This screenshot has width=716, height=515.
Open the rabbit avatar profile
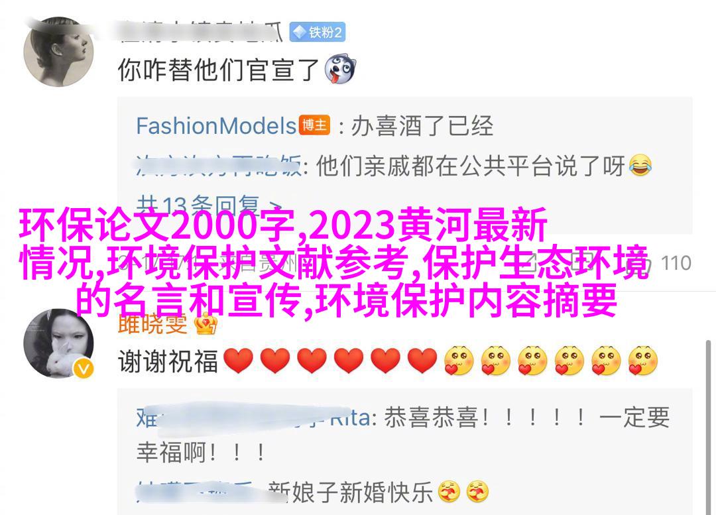58,343
